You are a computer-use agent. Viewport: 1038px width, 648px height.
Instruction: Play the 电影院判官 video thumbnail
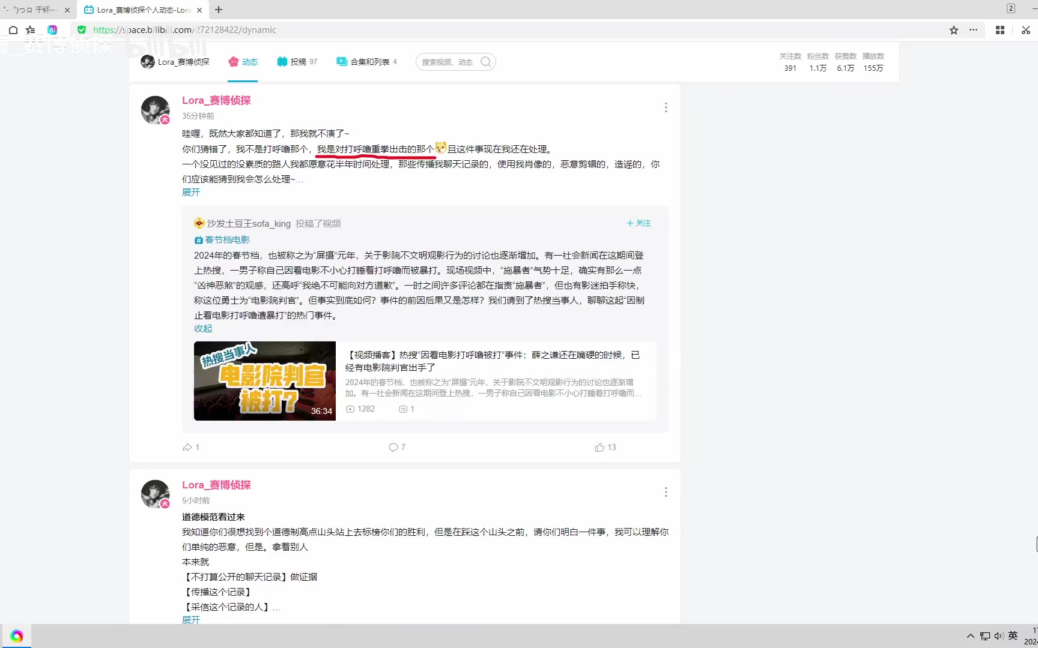point(264,380)
